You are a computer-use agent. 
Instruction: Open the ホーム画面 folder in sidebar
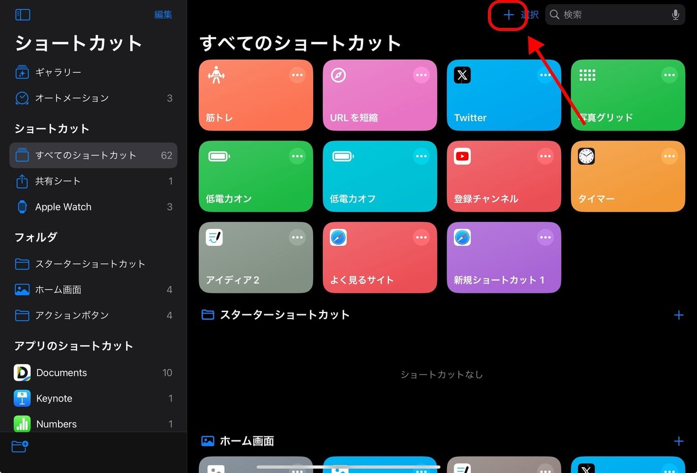tap(94, 289)
